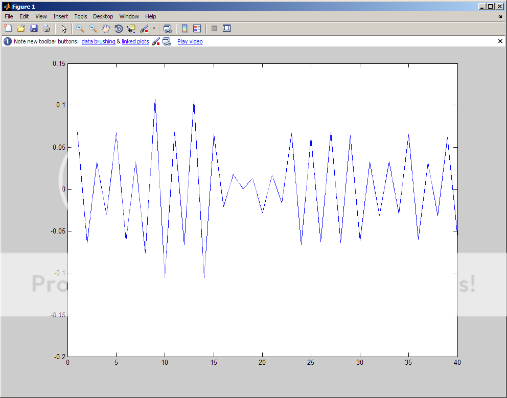Image resolution: width=507 pixels, height=398 pixels.
Task: Click the 'Play video' link
Action: click(x=190, y=41)
